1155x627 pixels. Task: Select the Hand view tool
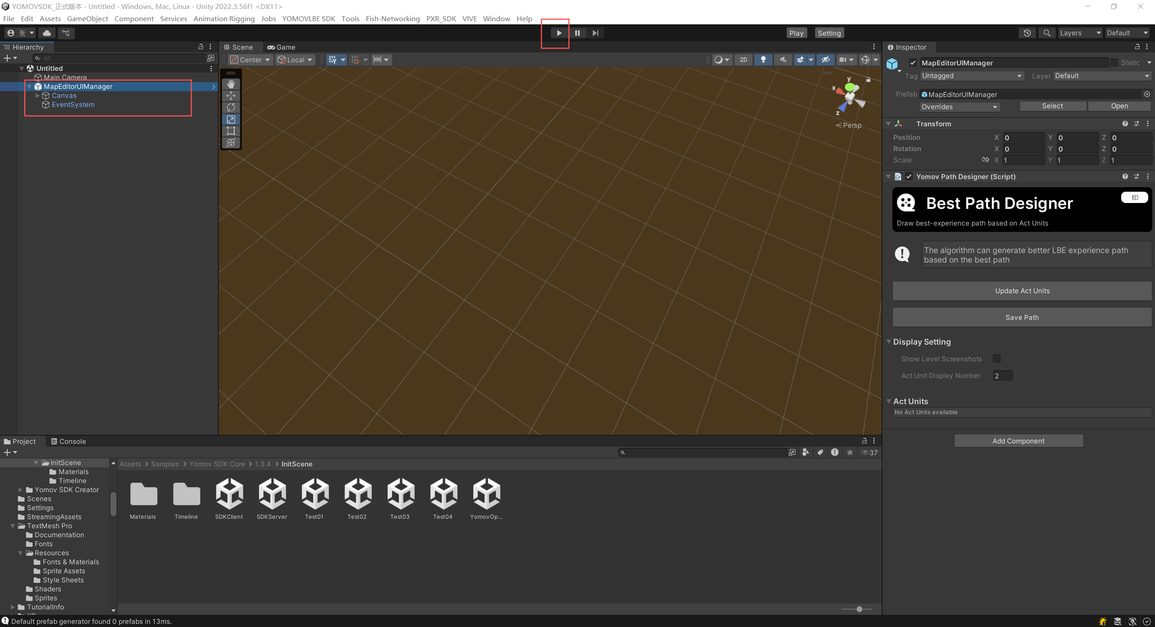231,84
